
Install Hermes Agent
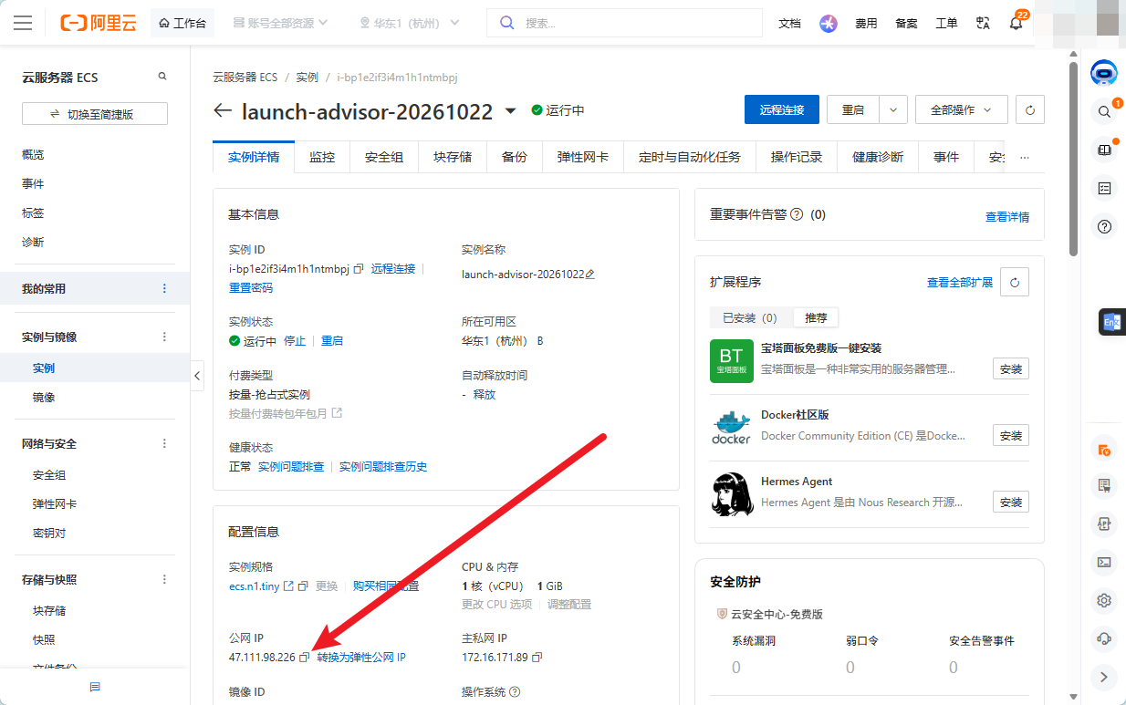pos(1011,502)
